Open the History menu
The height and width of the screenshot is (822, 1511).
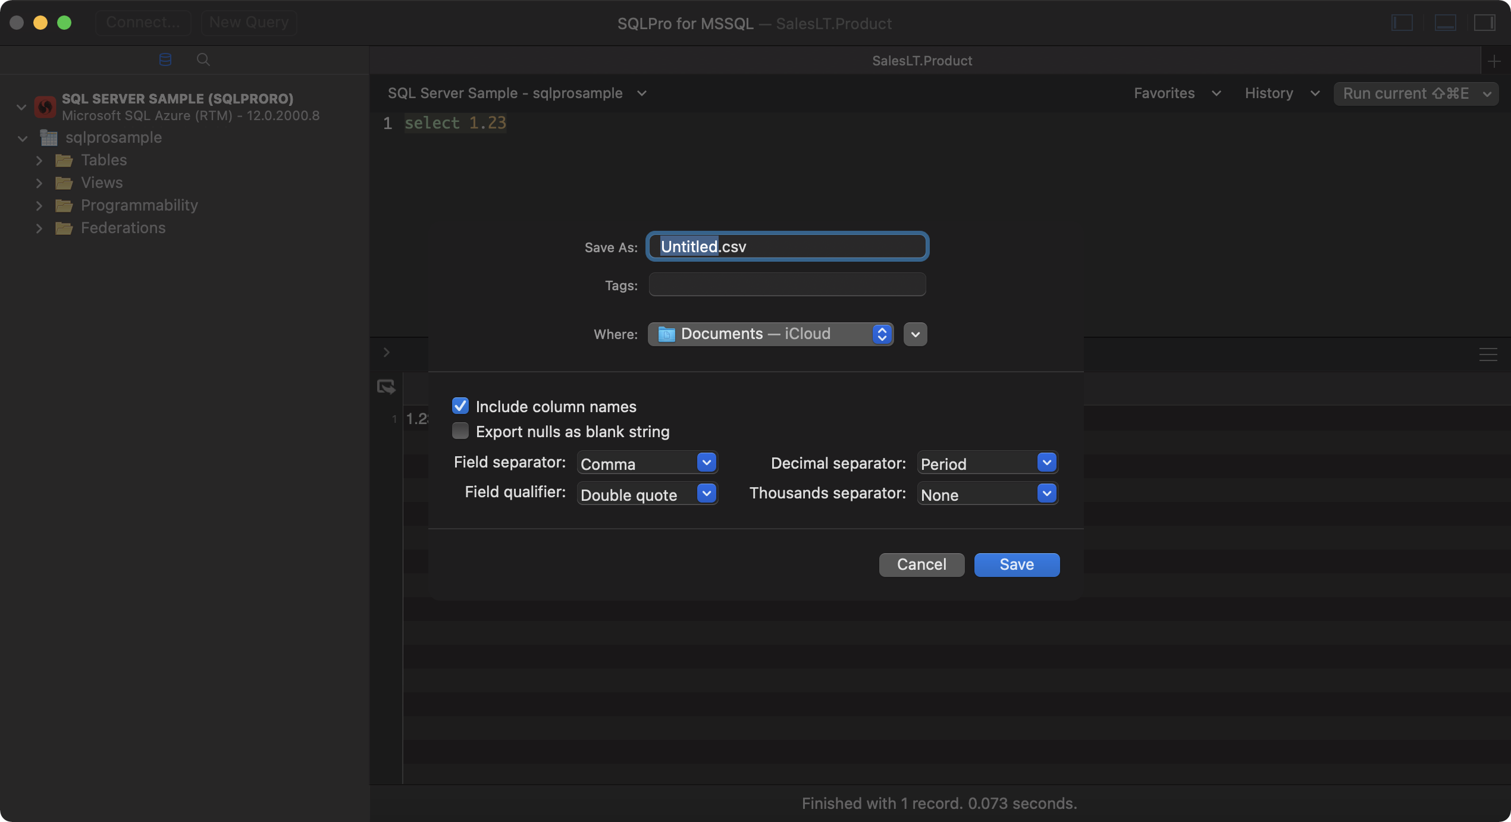(1279, 93)
